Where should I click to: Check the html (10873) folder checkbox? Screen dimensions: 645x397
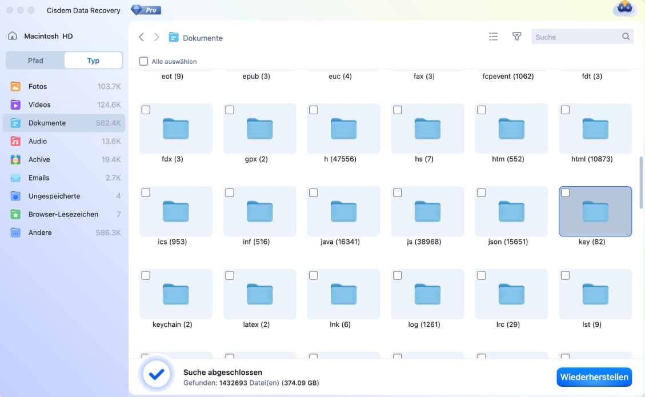(565, 110)
